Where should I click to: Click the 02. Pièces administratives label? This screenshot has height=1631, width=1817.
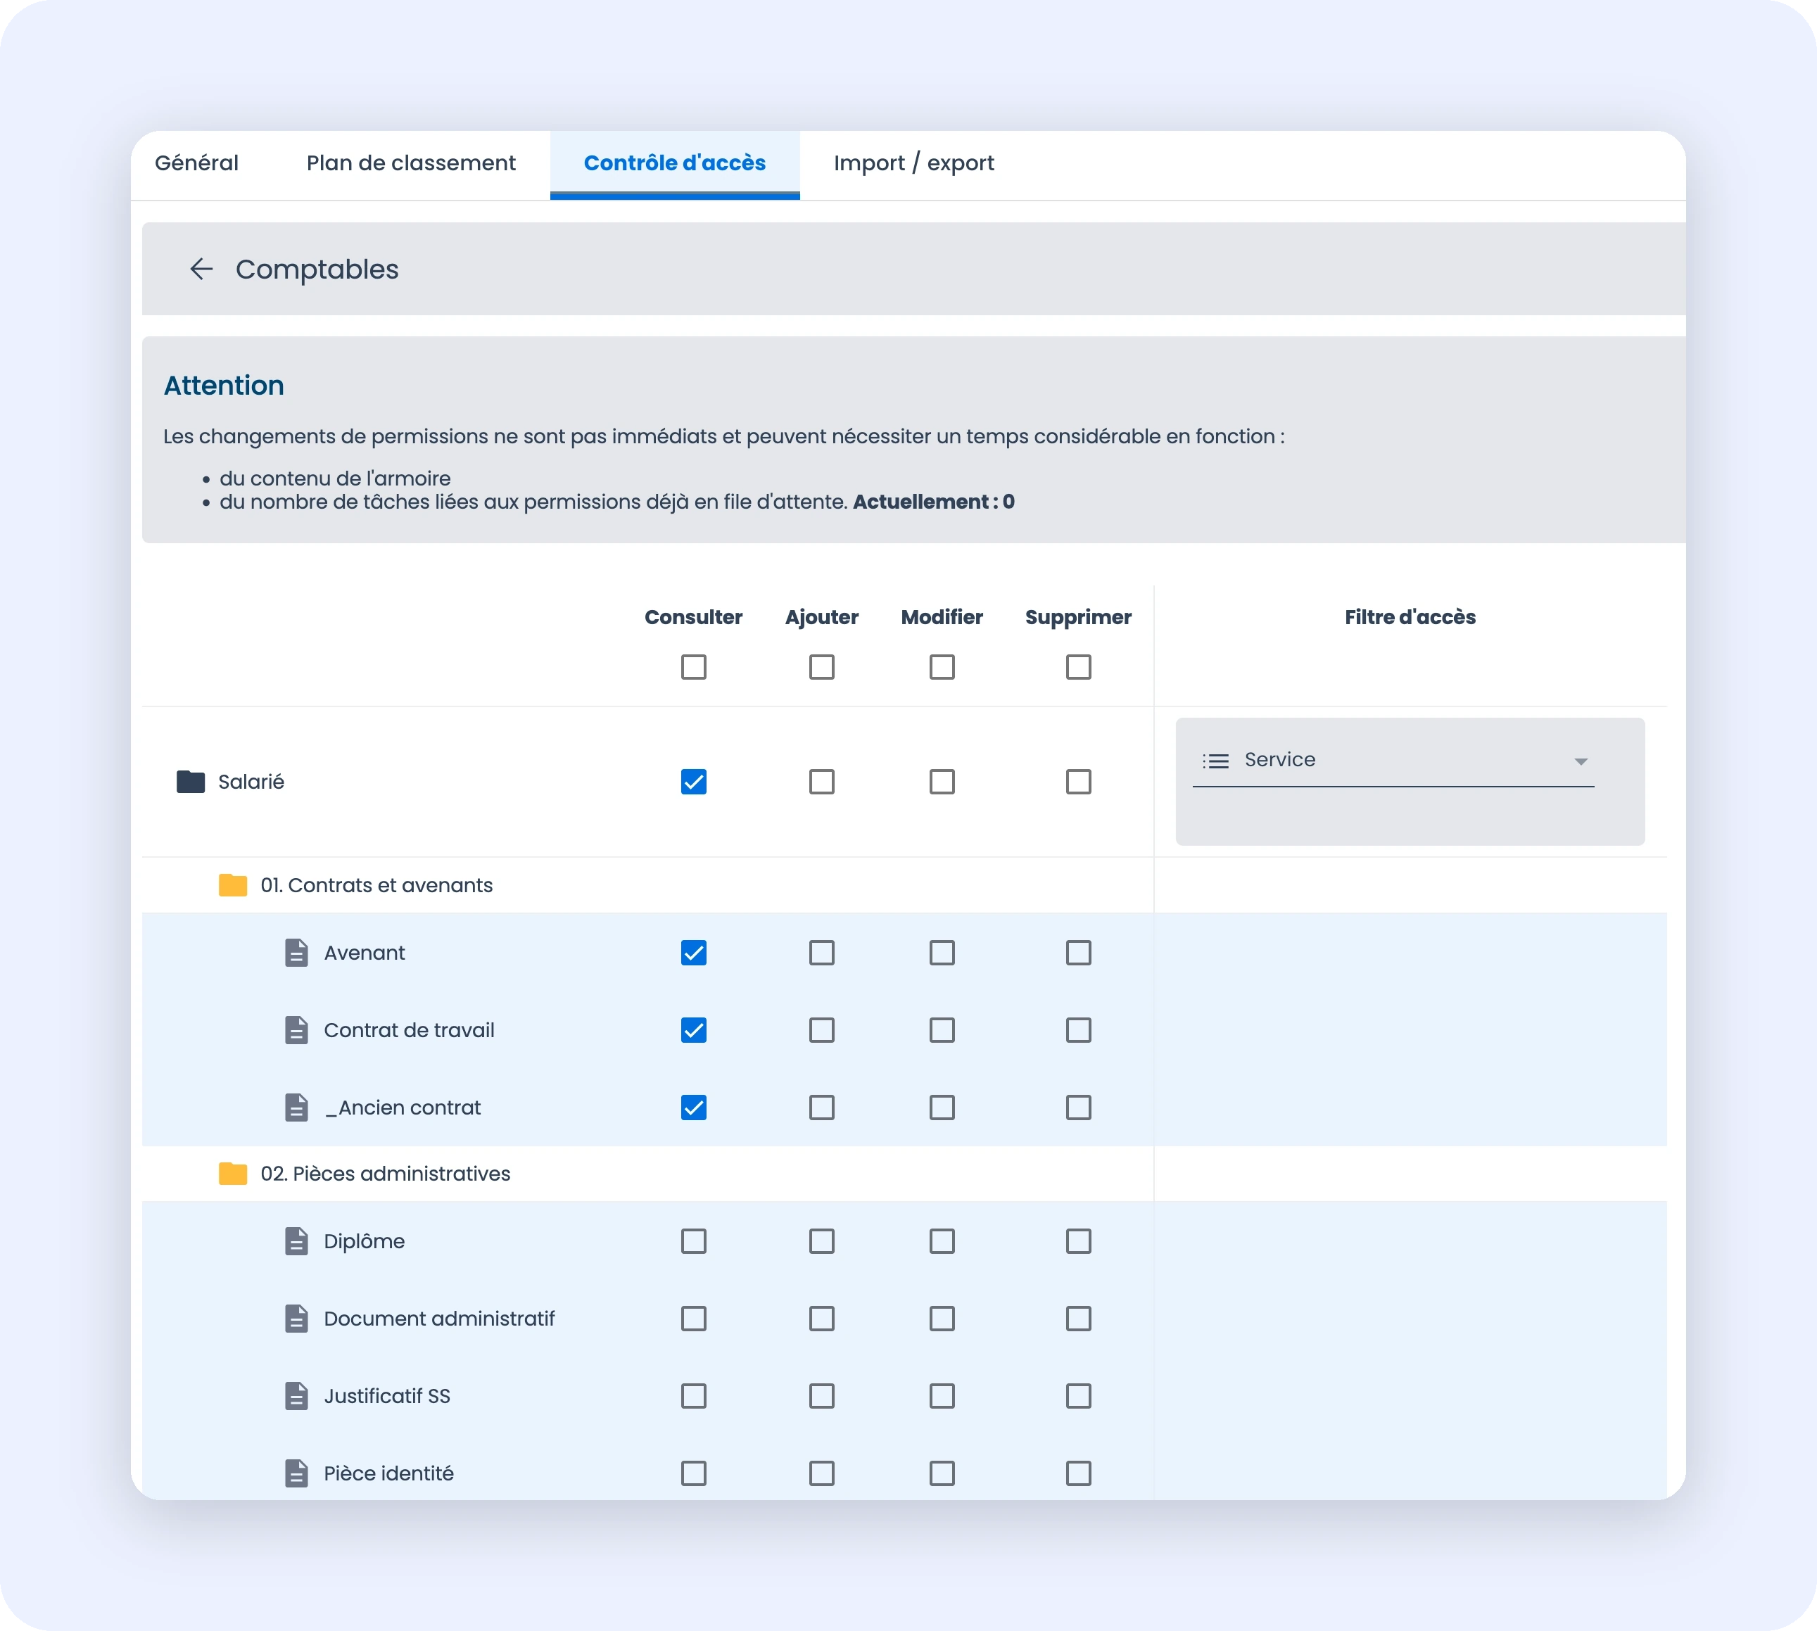[386, 1174]
